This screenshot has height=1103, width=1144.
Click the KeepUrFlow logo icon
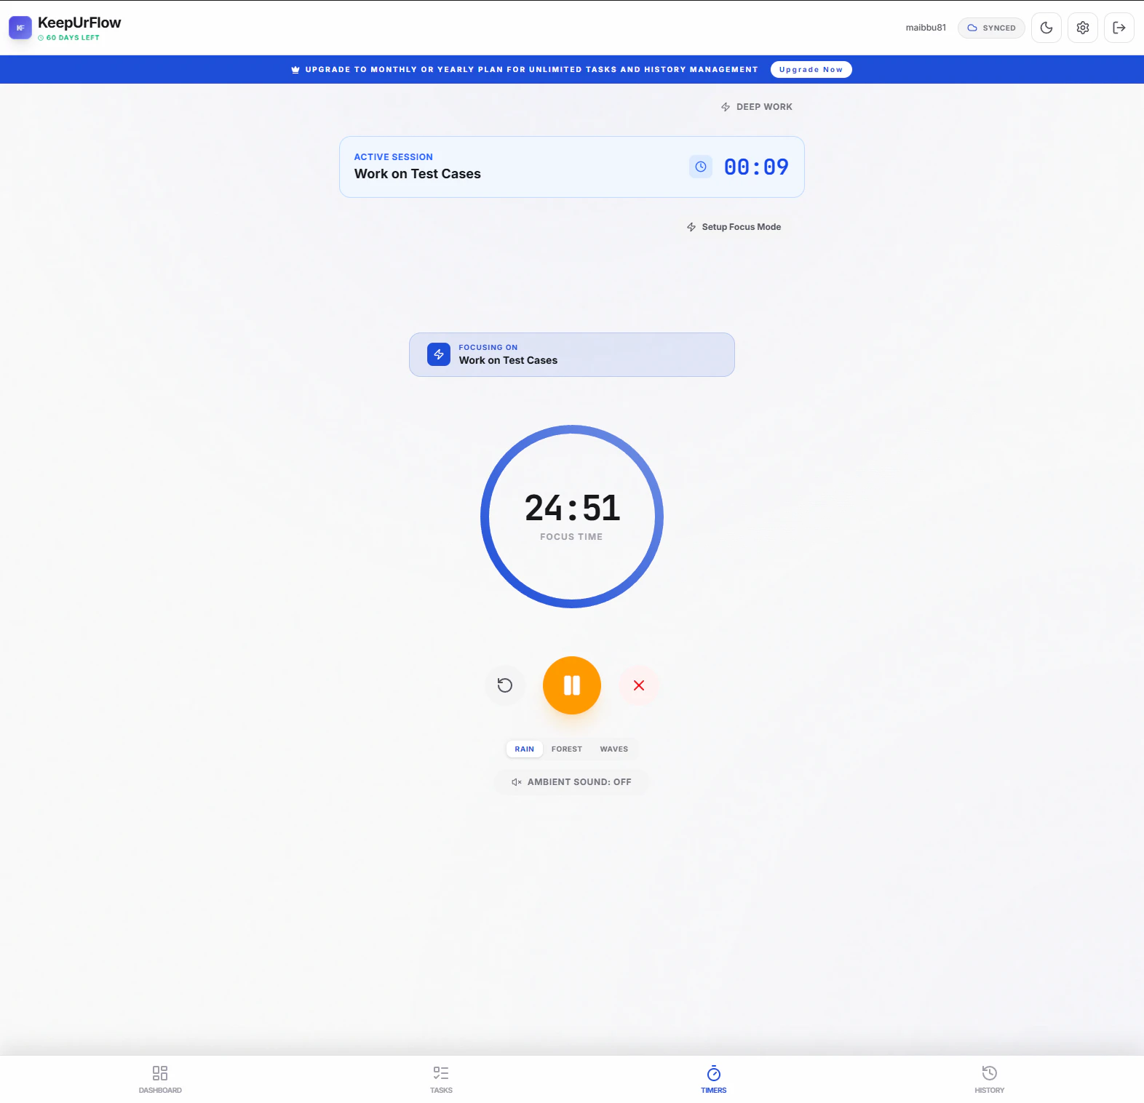click(x=20, y=28)
